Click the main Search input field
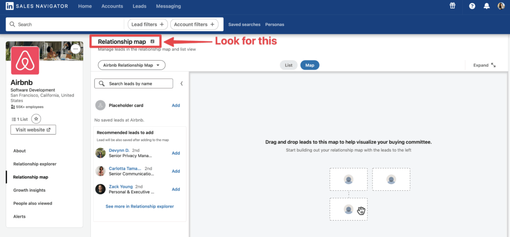Viewport: 510px width, 237px height. 65,24
